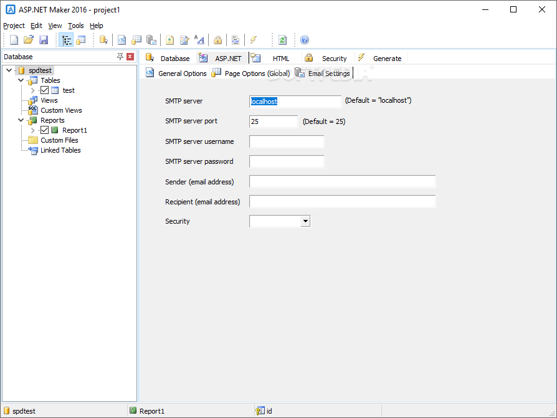Save the project with the floppy disk icon
The image size is (557, 418).
pos(44,40)
